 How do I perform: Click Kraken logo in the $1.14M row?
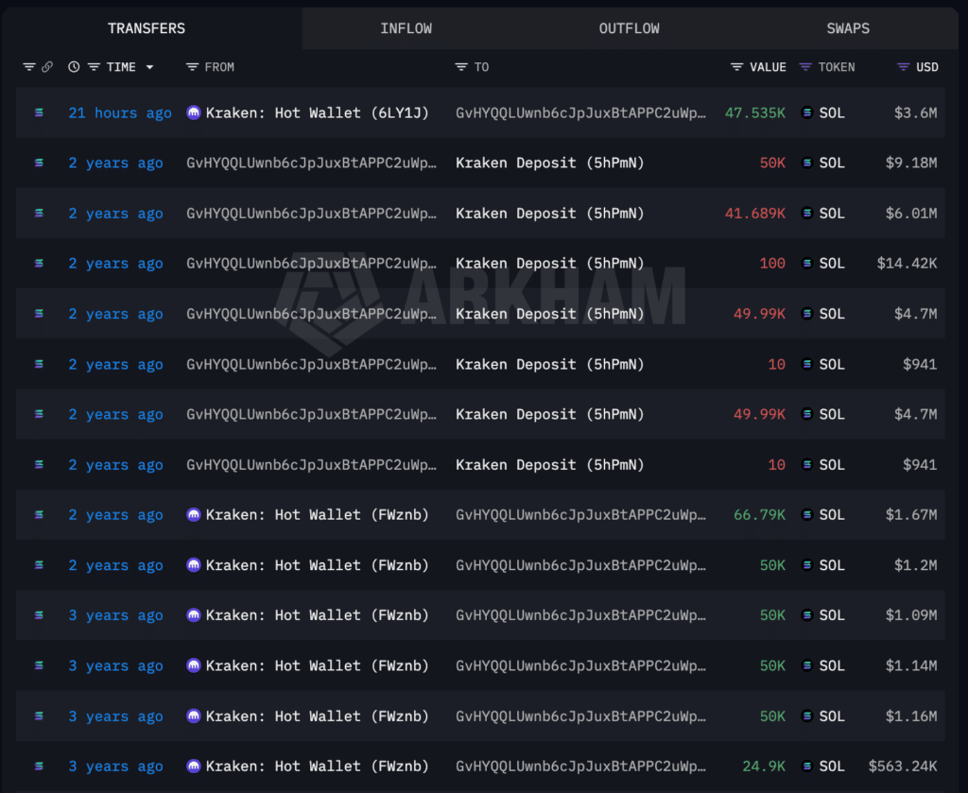193,665
